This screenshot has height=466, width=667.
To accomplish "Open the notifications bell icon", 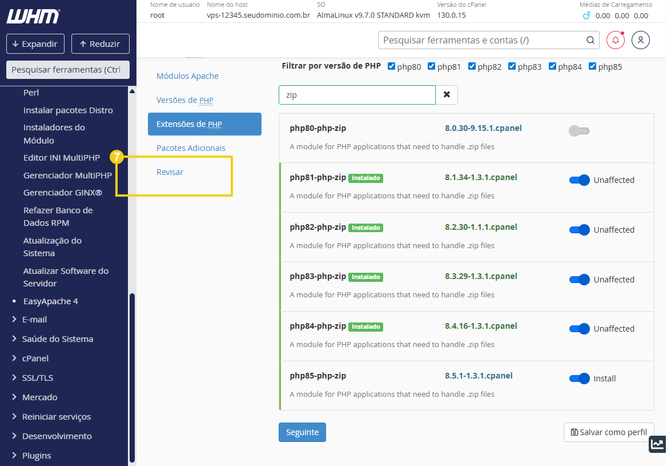I will (x=616, y=40).
